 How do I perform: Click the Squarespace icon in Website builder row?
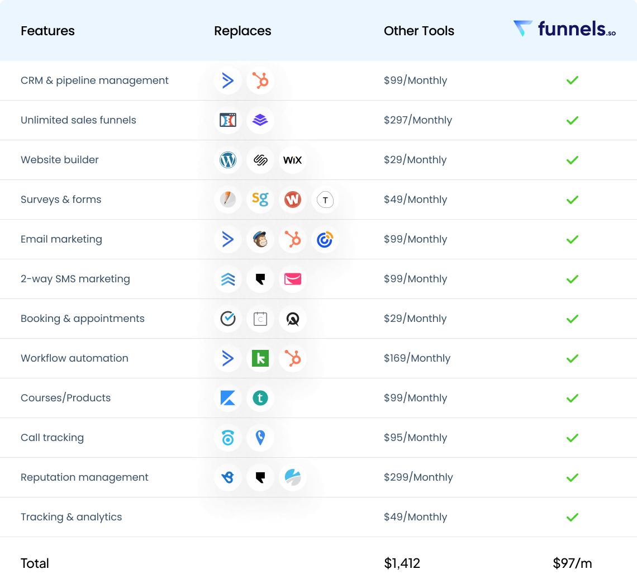260,160
